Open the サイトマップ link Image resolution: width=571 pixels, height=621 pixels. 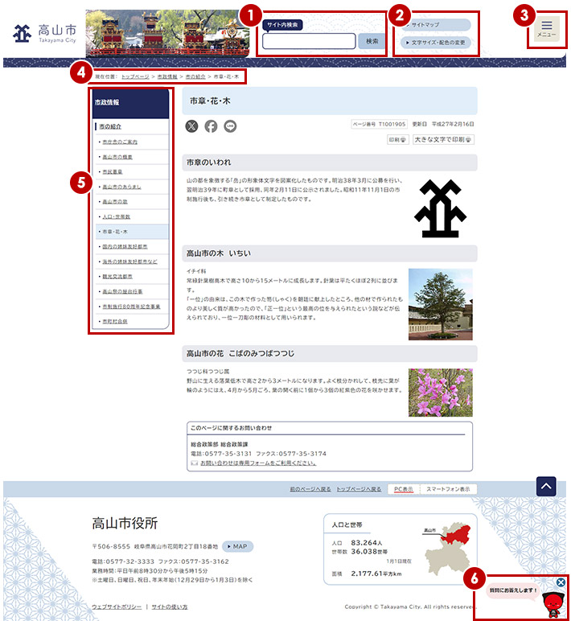click(435, 25)
